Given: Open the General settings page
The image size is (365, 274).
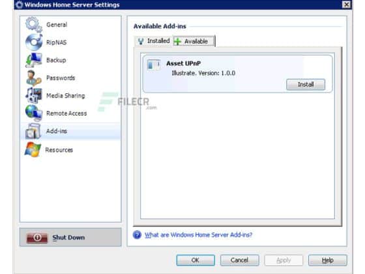Looking at the screenshot, I should click(x=57, y=25).
